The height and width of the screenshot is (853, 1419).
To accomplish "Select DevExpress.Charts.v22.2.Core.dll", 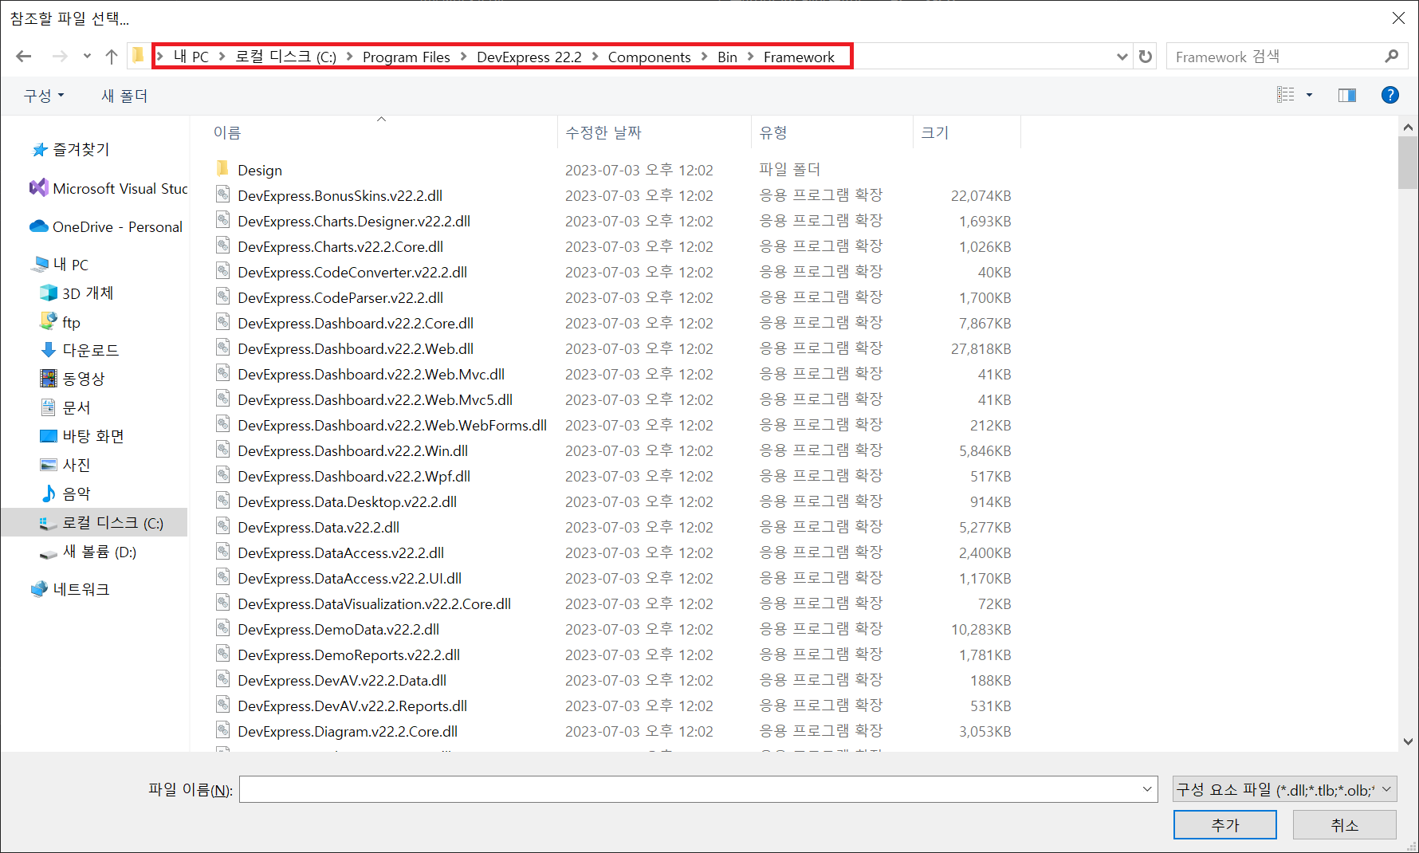I will coord(340,246).
